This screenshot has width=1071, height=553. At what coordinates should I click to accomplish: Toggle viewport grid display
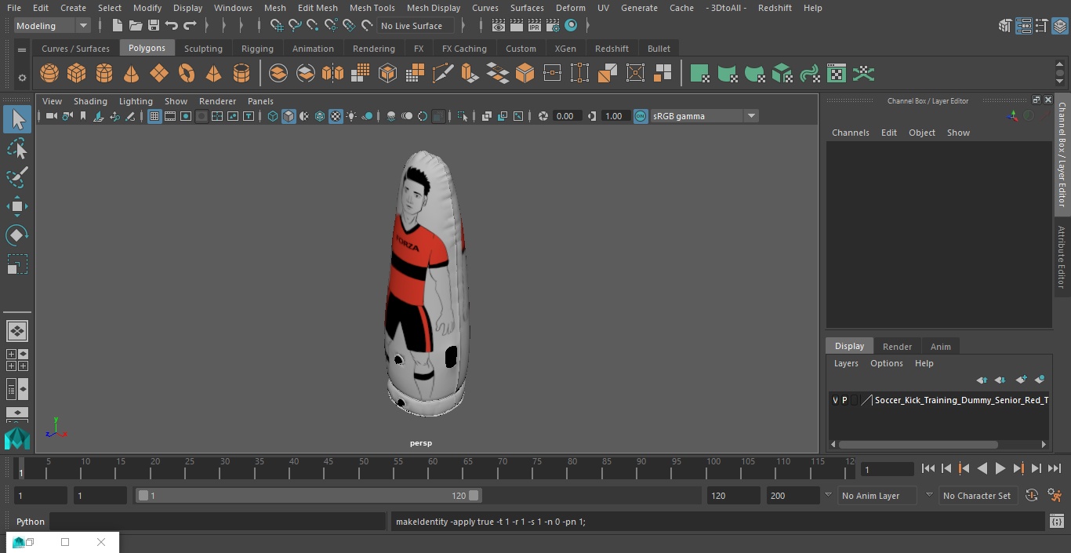point(154,116)
